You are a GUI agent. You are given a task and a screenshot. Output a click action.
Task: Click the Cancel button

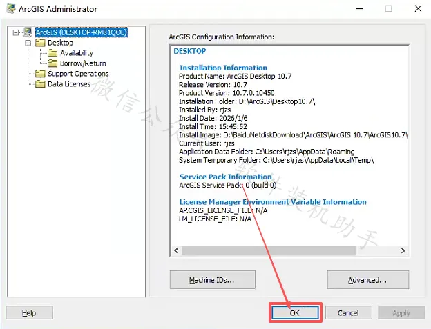[x=349, y=313]
